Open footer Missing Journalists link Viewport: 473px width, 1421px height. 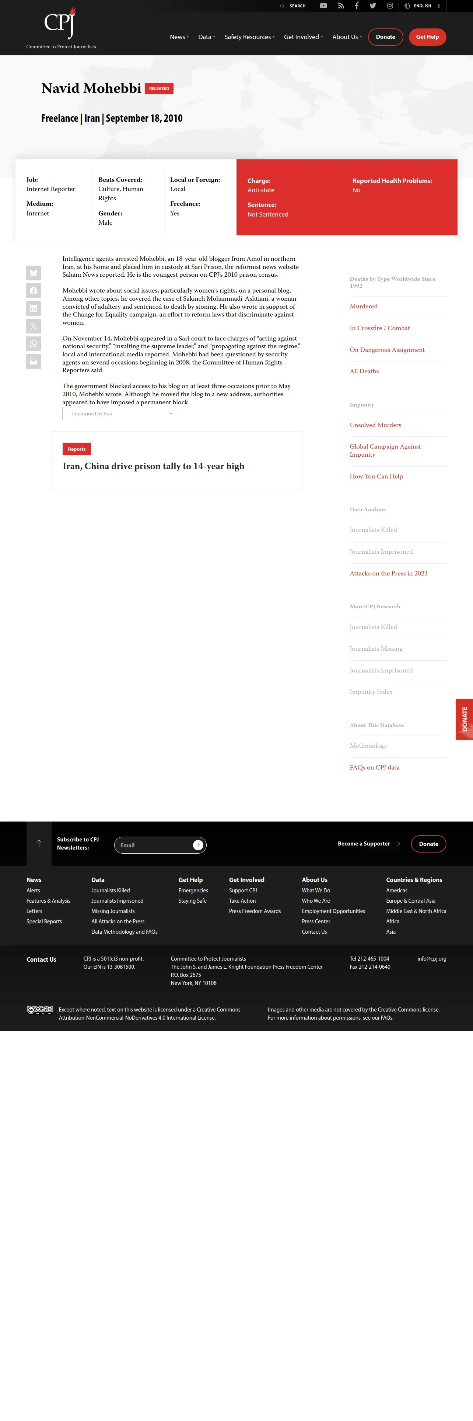pyautogui.click(x=113, y=911)
